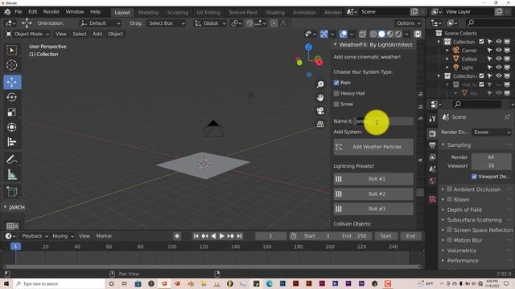Hide the Light object with eye icon

(499, 67)
